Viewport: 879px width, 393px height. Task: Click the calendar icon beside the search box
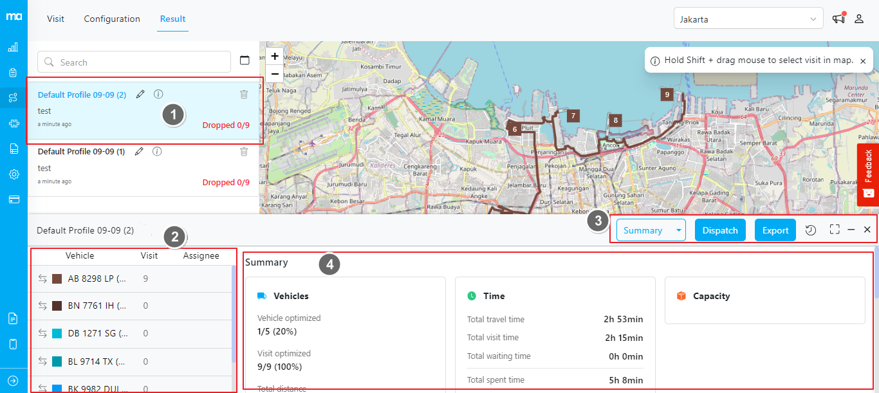click(x=245, y=60)
